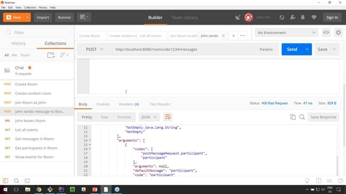Open the JSON format dropdown
The width and height of the screenshot is (346, 194).
[149, 117]
